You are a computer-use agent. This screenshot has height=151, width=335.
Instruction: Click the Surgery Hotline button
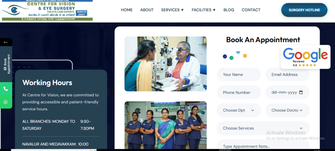point(304,10)
